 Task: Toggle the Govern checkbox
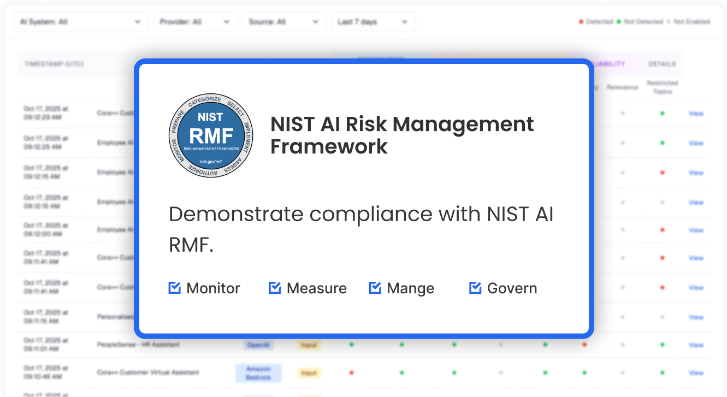475,288
